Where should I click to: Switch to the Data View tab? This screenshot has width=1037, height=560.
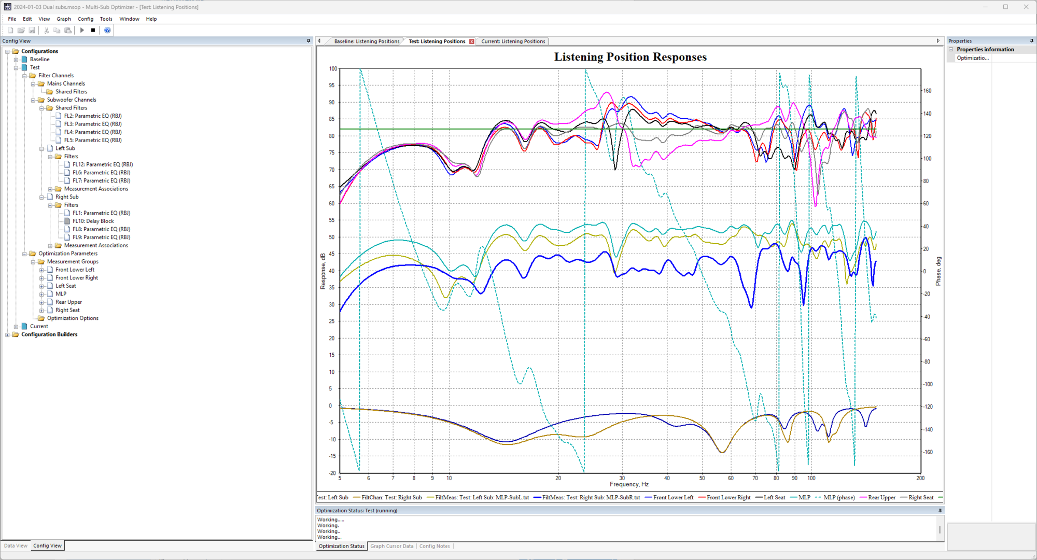pyautogui.click(x=16, y=545)
